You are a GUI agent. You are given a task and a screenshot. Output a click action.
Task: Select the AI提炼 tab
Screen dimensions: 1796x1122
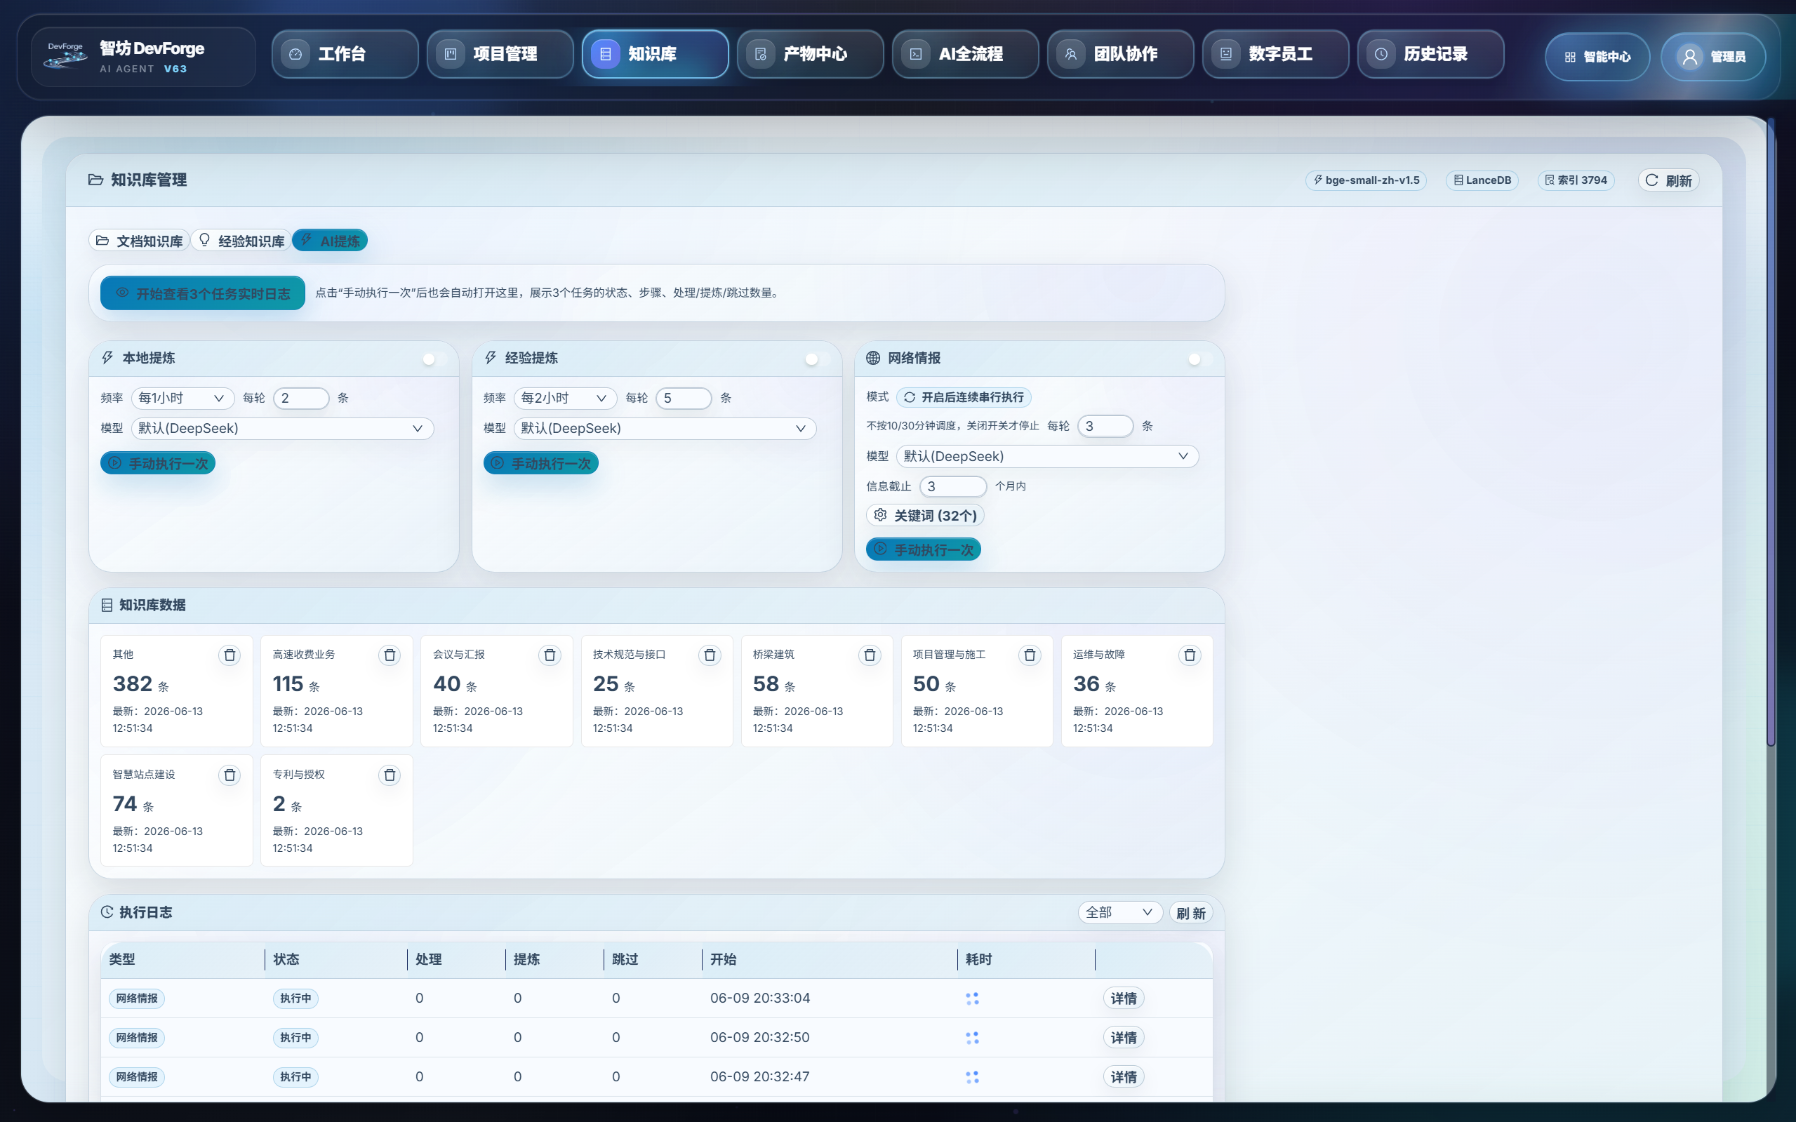(330, 241)
